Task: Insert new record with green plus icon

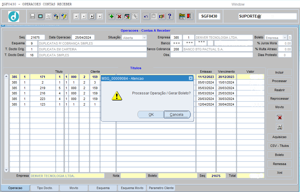Action: click(x=111, y=16)
